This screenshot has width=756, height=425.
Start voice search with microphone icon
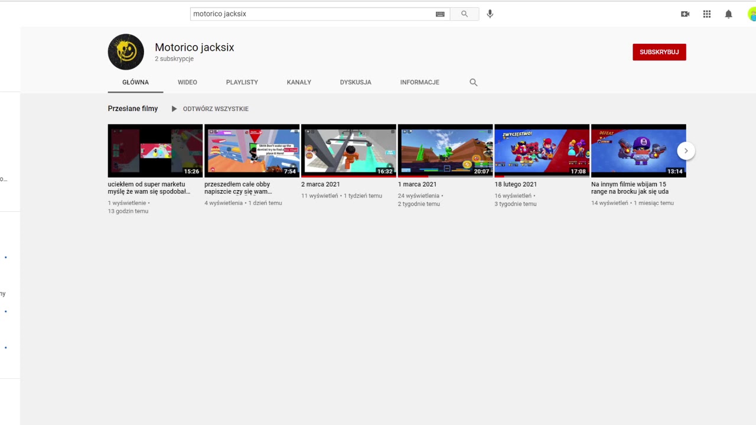[x=490, y=14]
